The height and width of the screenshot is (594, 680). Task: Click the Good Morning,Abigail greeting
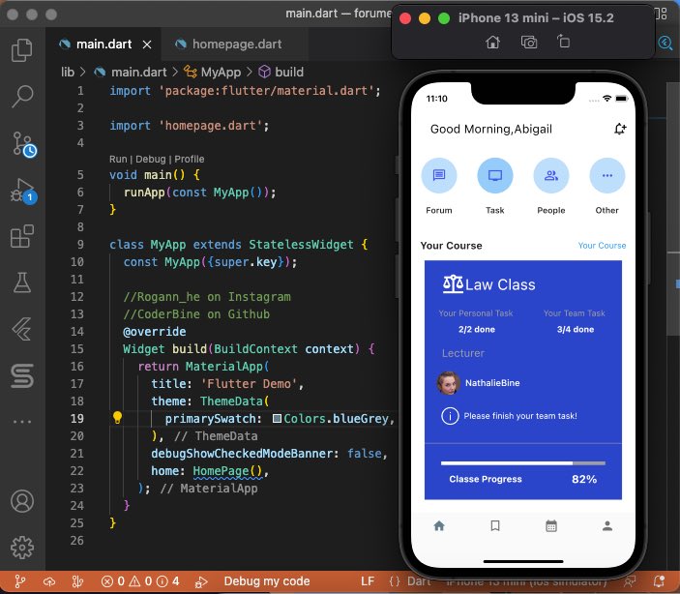(x=491, y=130)
